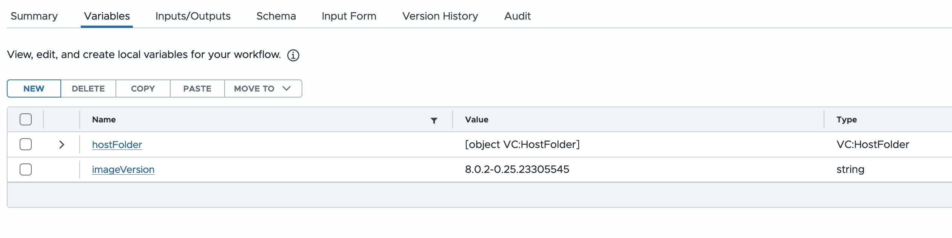
Task: Switch to the Summary tab
Action: point(34,16)
